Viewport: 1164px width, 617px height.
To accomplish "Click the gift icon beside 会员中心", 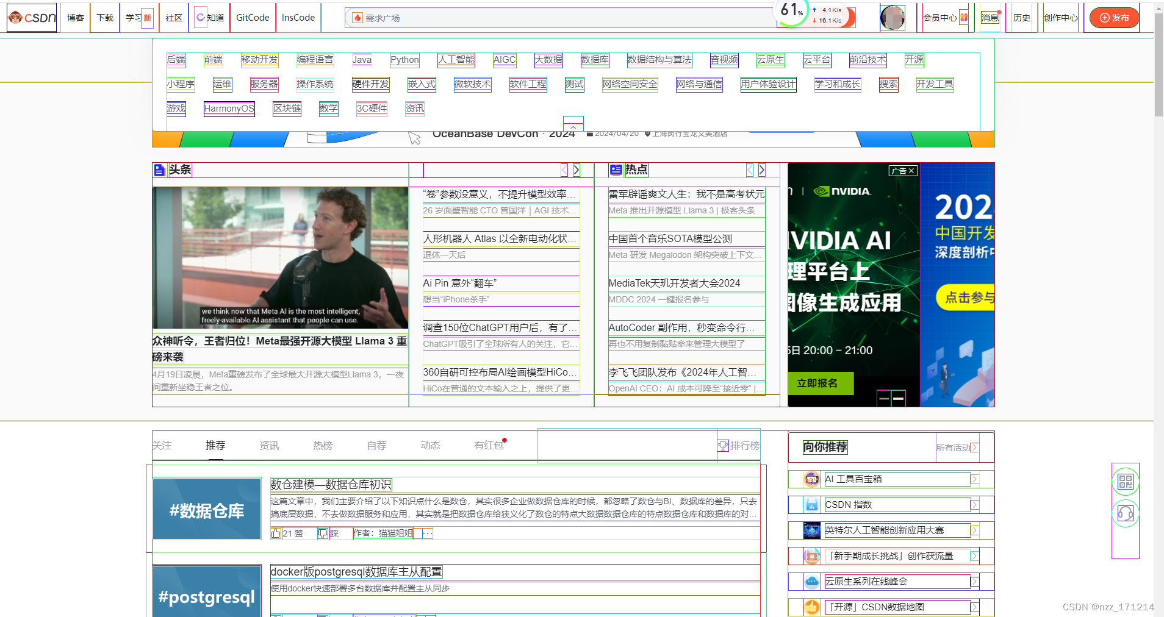I will tap(964, 18).
